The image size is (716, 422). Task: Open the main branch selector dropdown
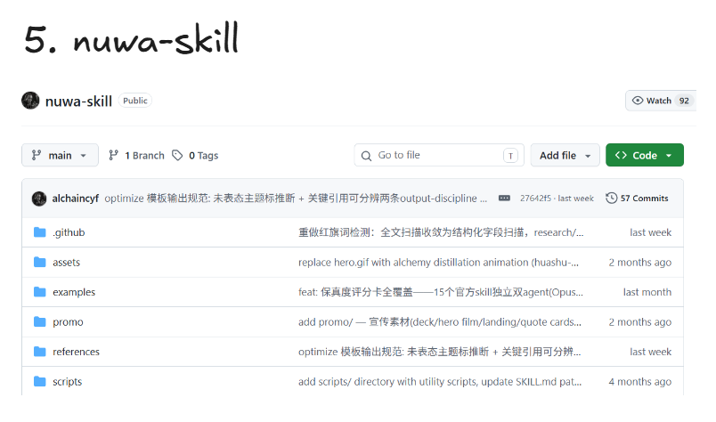(x=60, y=155)
